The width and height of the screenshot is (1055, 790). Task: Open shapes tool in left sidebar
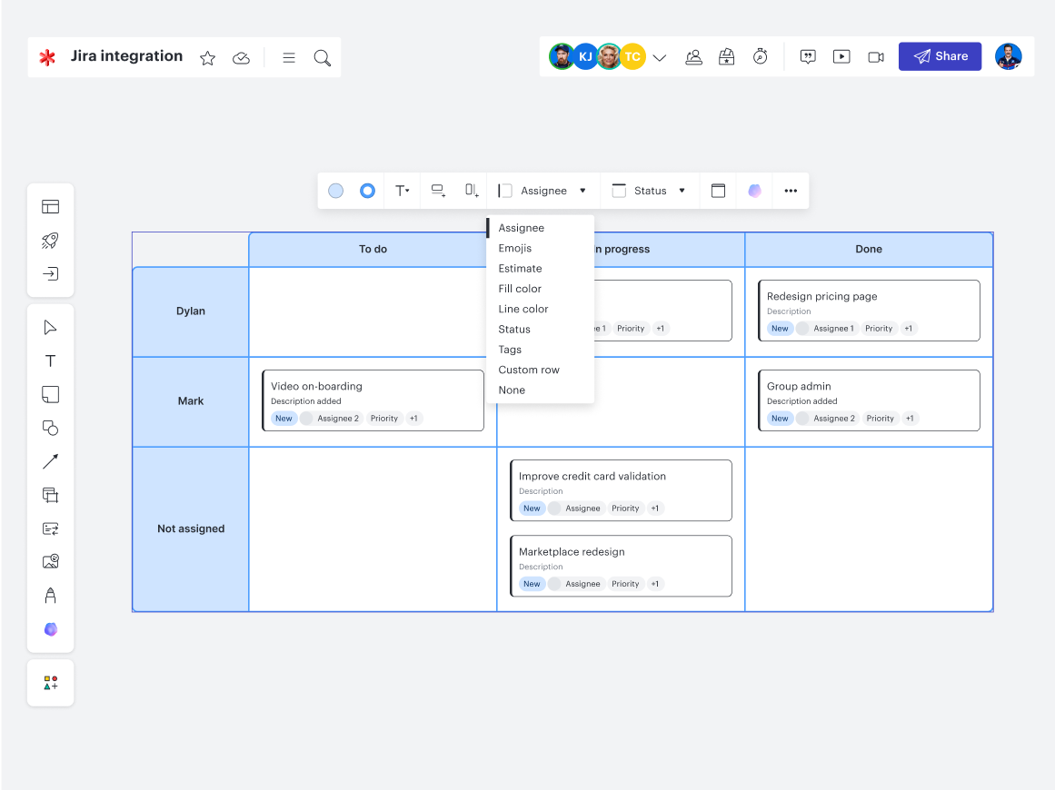point(51,428)
